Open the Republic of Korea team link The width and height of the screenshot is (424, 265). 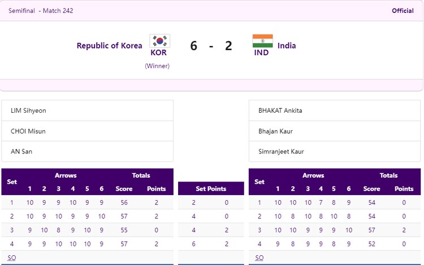point(110,46)
